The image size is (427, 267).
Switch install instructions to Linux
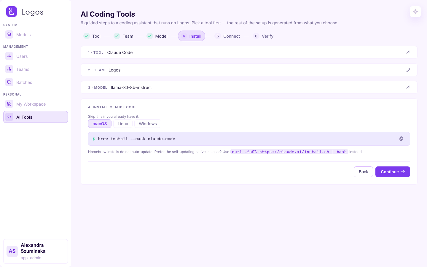pos(123,124)
